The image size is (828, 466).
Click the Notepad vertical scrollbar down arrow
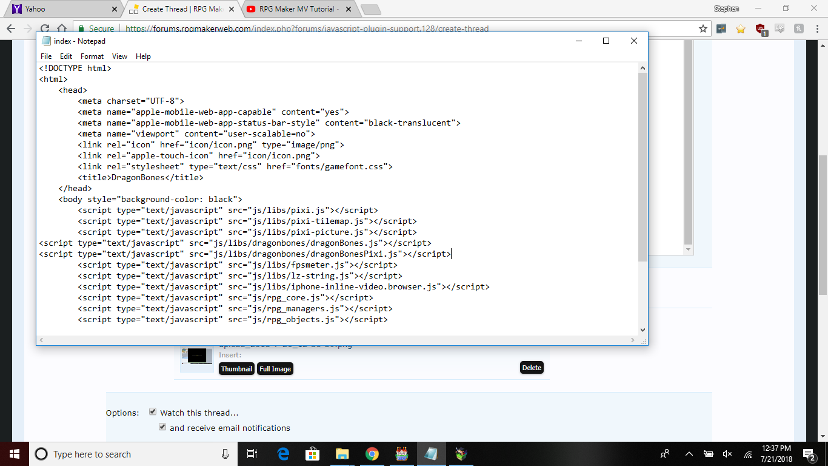[643, 330]
